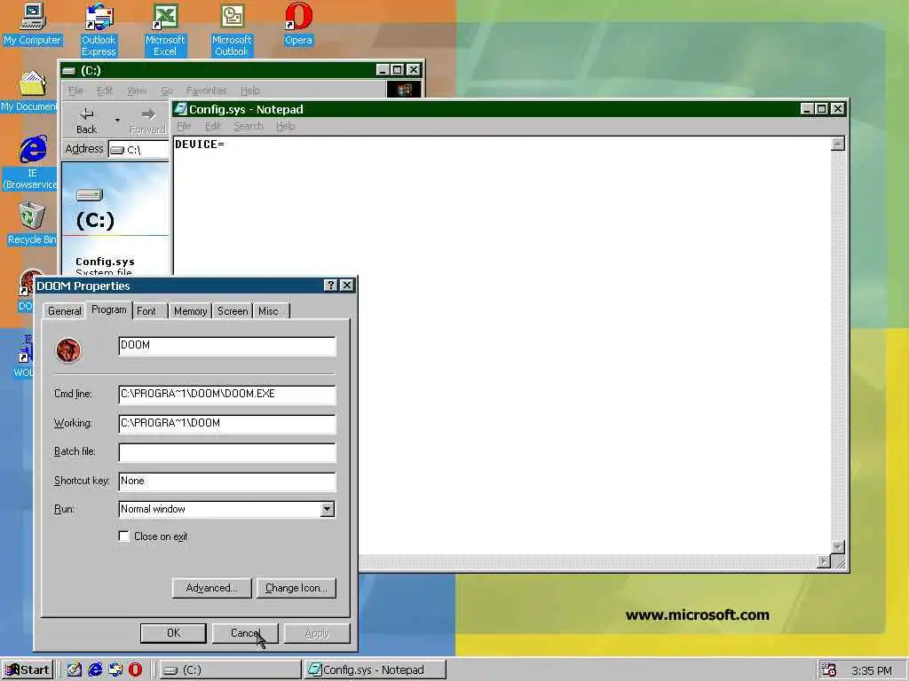The width and height of the screenshot is (909, 681).
Task: Open Favorites menu in C: window
Action: (x=206, y=90)
